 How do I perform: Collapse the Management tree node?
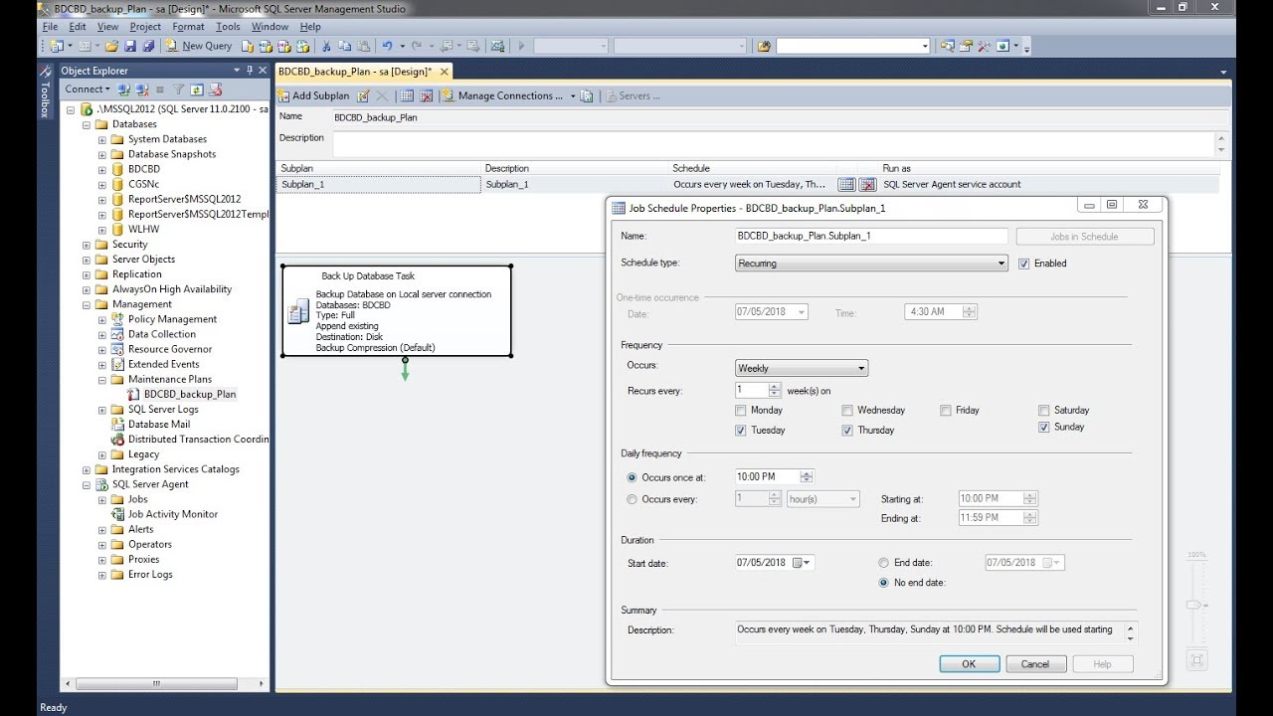pos(87,304)
